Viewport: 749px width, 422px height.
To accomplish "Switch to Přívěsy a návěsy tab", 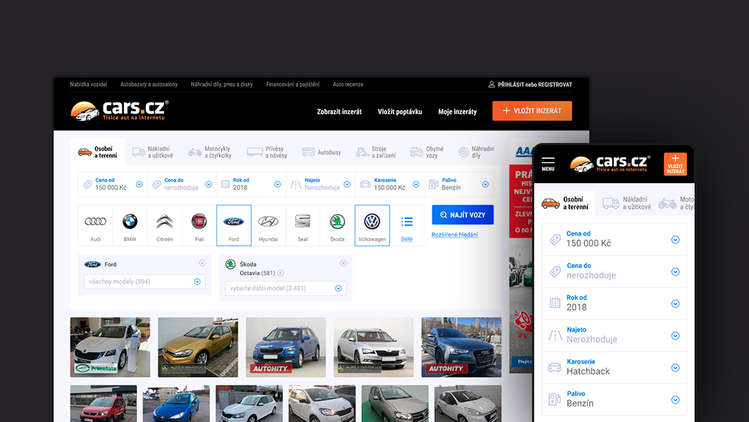I will 267,152.
